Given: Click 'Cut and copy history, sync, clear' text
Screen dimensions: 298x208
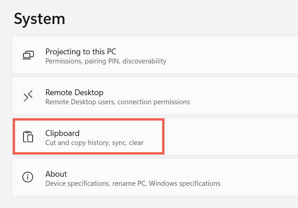Looking at the screenshot, I should point(94,142).
